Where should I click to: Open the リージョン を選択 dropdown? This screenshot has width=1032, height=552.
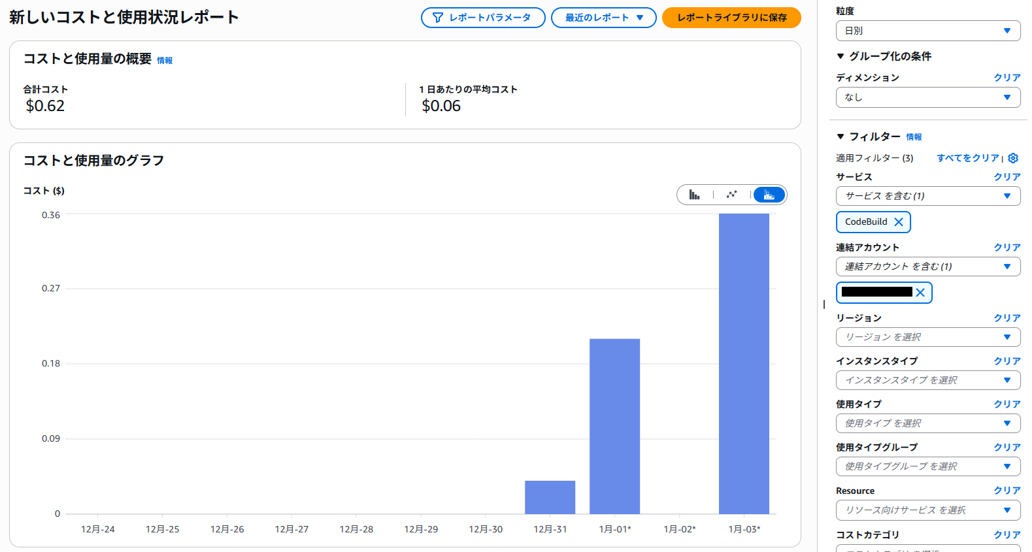point(928,337)
